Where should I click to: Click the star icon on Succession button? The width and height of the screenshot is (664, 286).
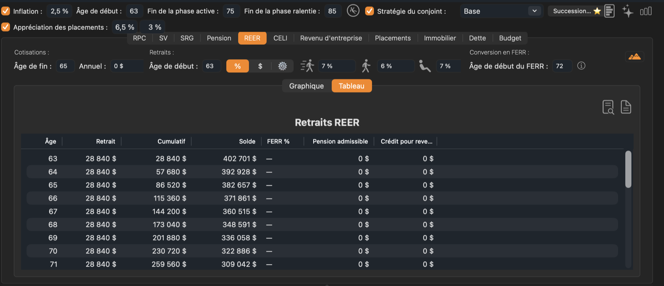597,11
